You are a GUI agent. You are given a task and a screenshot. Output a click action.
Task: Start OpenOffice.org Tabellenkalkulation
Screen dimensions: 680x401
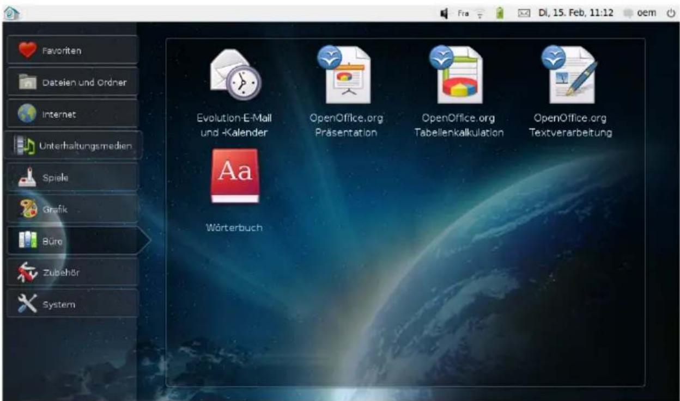[459, 92]
